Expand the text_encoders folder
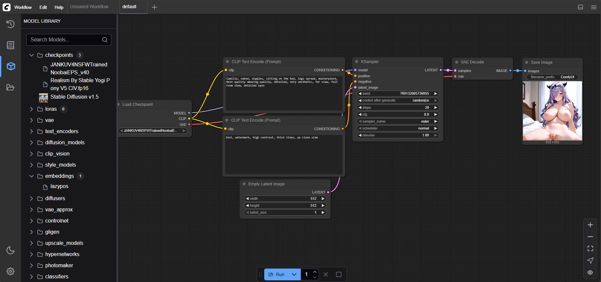601x282 pixels. click(32, 131)
